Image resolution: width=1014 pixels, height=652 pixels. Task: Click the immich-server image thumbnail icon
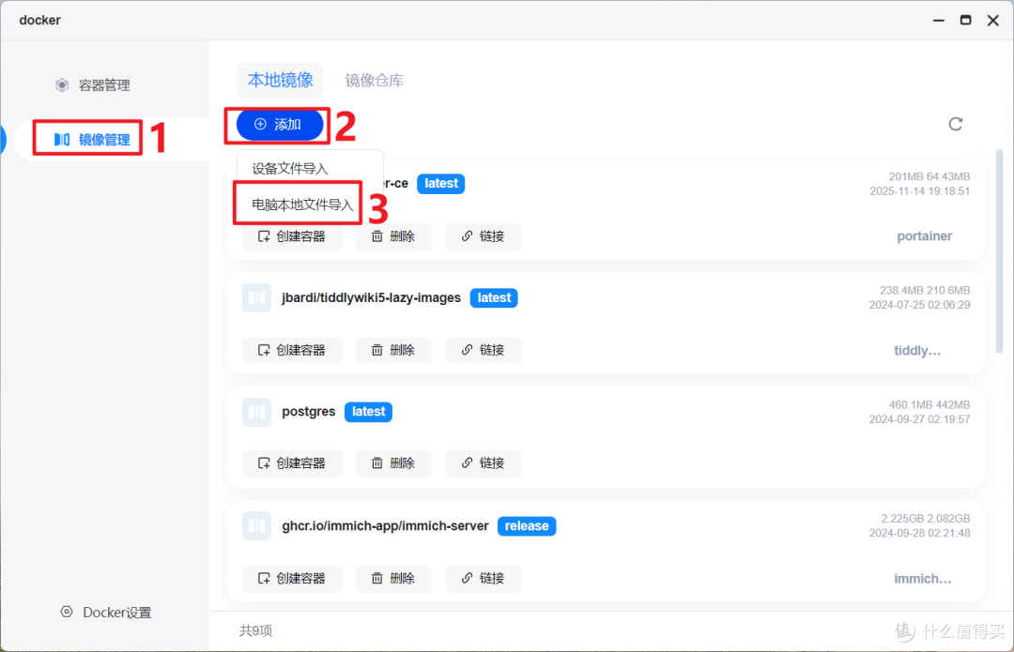pos(256,526)
